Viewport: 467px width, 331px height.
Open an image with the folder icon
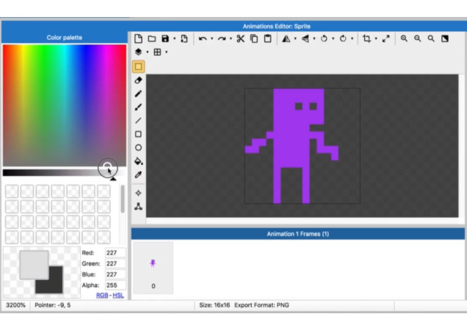point(152,39)
